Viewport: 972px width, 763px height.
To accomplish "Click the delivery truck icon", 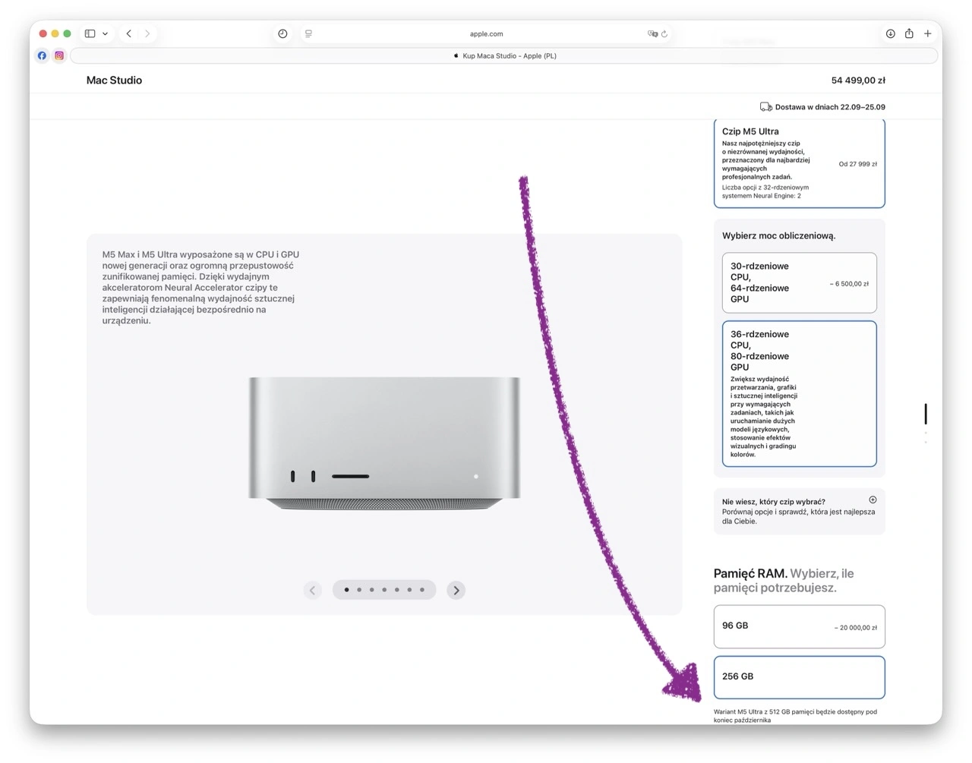I will click(x=765, y=107).
